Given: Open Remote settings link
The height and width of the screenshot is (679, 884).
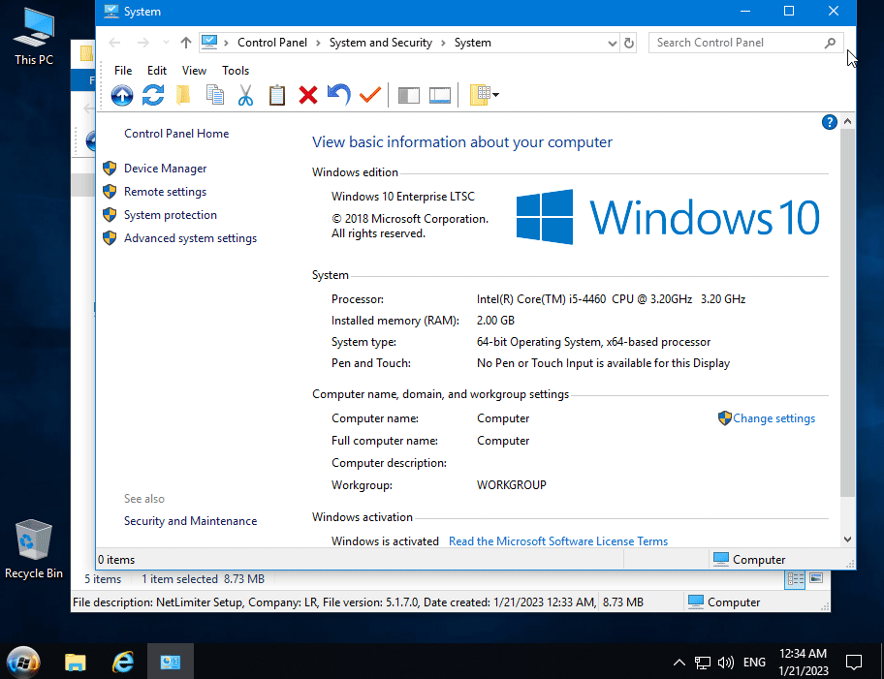Looking at the screenshot, I should 165,192.
